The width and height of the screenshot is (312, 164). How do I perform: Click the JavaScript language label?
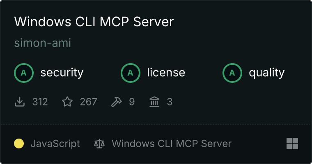click(55, 143)
